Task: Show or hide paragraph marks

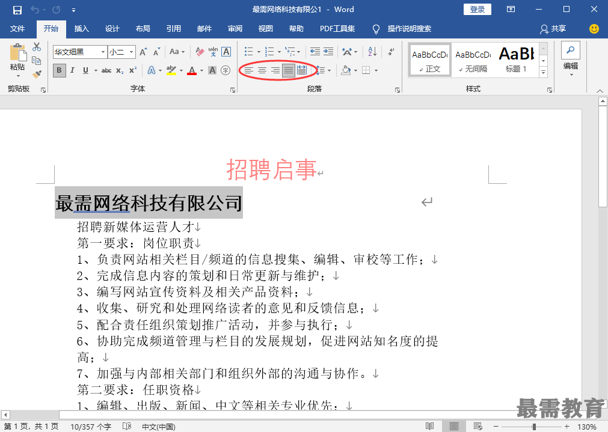Action: tap(392, 52)
